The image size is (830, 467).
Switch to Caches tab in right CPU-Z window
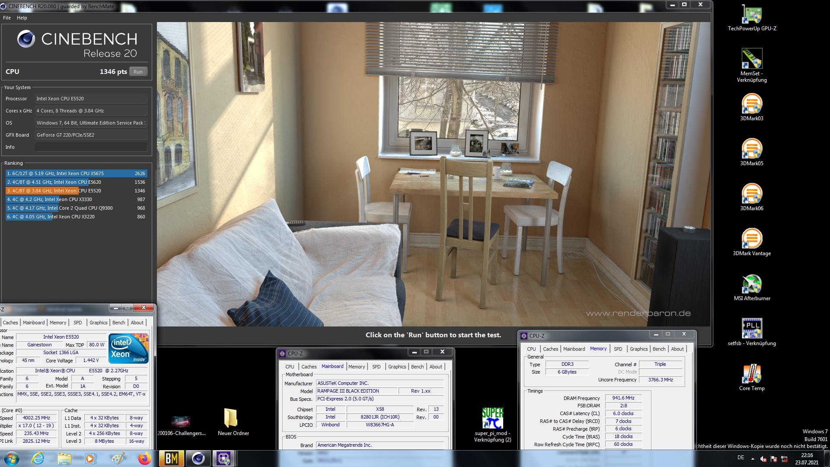point(551,349)
